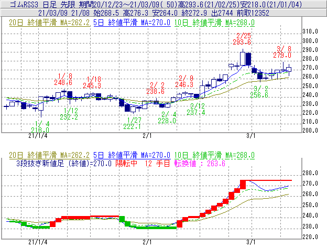Click the 2/4 228.0 low label
The width and height of the screenshot is (327, 248).
pos(167,117)
